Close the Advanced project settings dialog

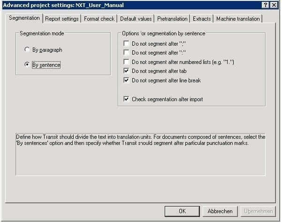(x=274, y=5)
